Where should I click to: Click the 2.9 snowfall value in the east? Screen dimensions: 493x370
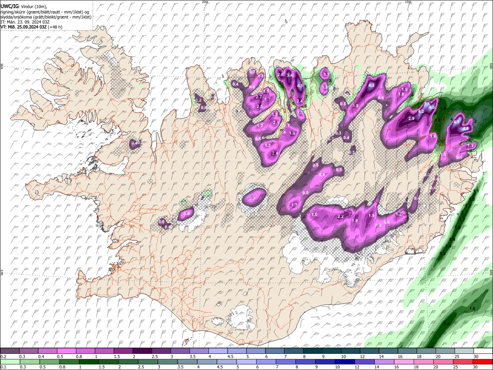point(411,118)
